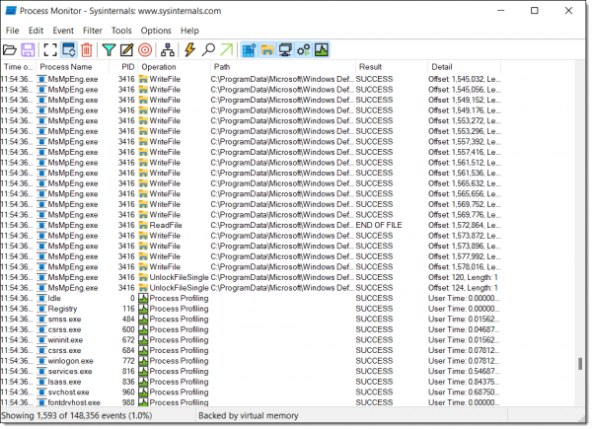This screenshot has height=429, width=592.
Task: Open the Help menu
Action: point(189,31)
